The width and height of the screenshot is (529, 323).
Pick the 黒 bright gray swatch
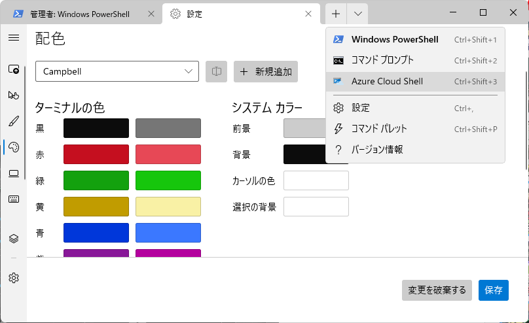click(168, 128)
